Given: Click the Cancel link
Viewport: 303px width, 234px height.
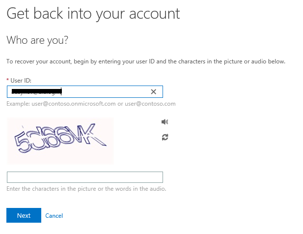Looking at the screenshot, I should coord(54,216).
